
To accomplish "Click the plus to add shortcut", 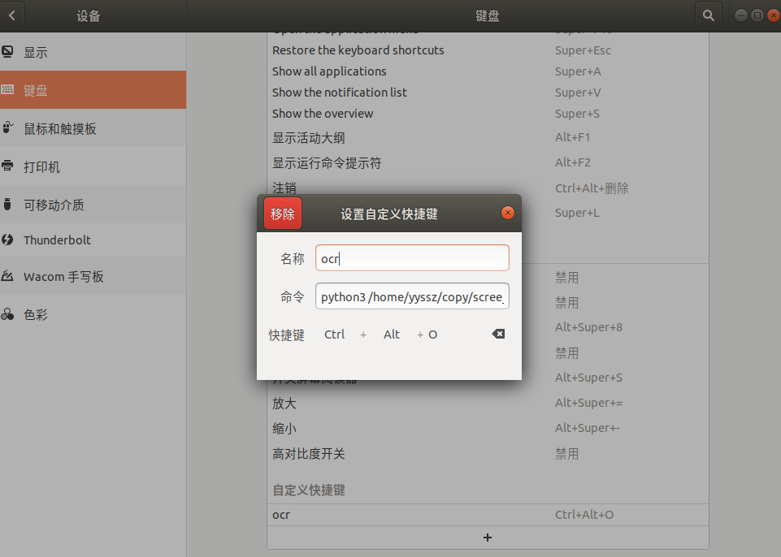I will (488, 538).
